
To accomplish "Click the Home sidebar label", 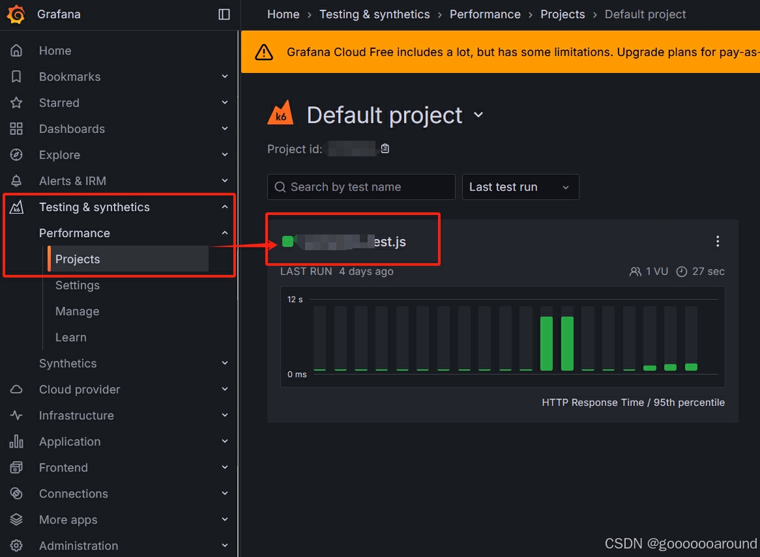I will pos(55,50).
